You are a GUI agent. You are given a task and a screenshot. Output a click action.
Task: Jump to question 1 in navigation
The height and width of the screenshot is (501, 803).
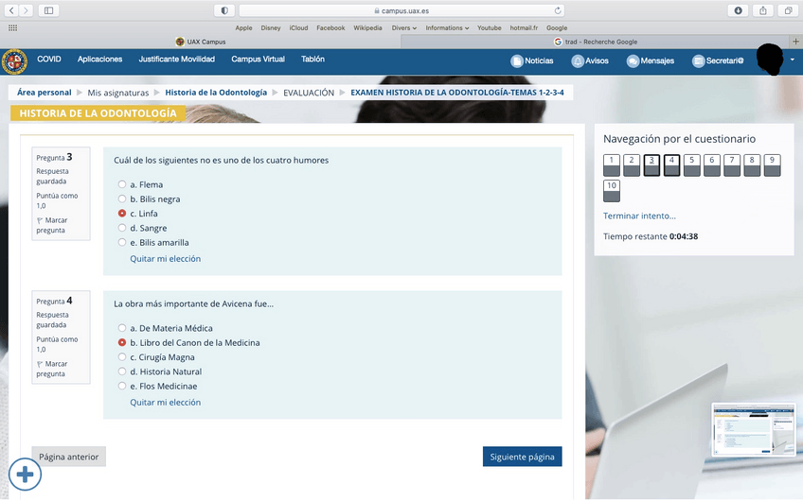point(612,165)
